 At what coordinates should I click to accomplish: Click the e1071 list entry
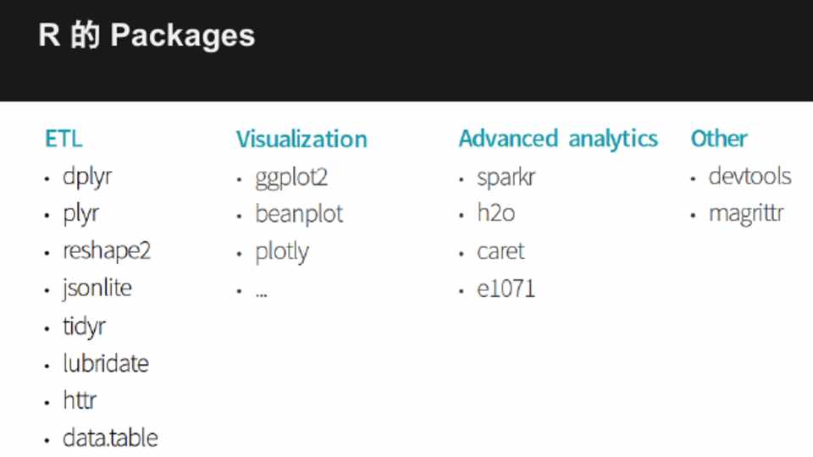506,289
